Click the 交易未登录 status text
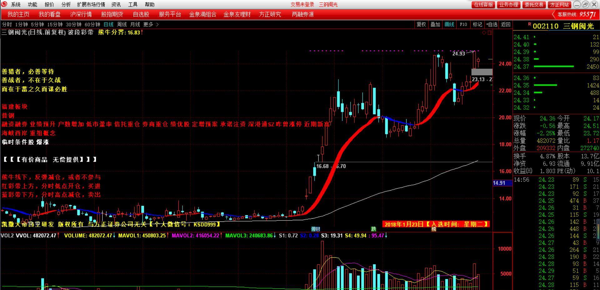Viewport: 600px width, 290px height. click(x=302, y=4)
